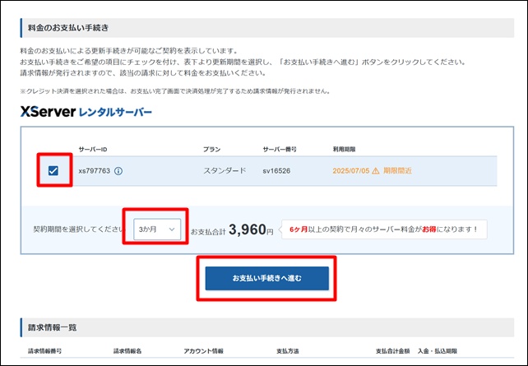Click the アカウント情報 column header
Image resolution: width=528 pixels, height=366 pixels.
206,351
